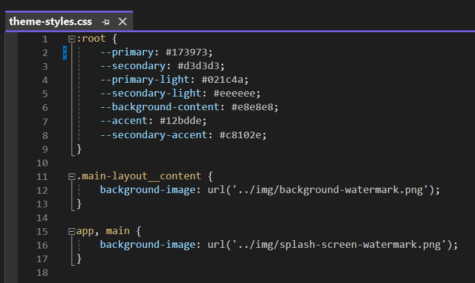Click the change marker beside line 2
Screen dimensions: 475x283
coord(64,53)
